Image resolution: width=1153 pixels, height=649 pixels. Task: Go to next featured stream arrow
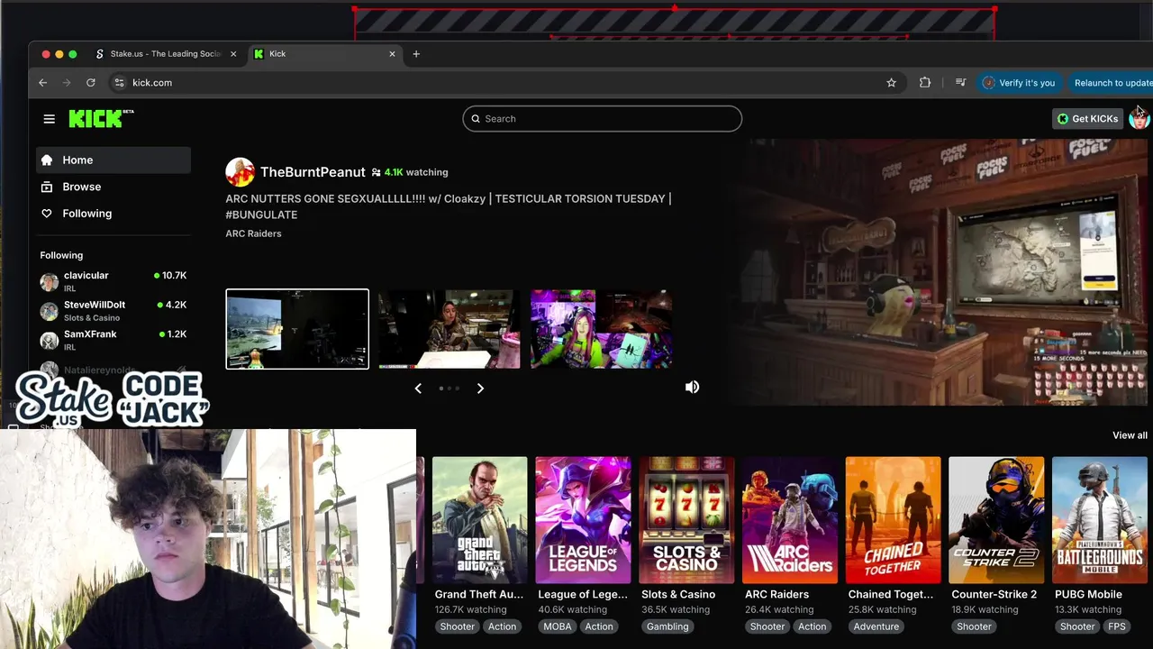pyautogui.click(x=480, y=388)
